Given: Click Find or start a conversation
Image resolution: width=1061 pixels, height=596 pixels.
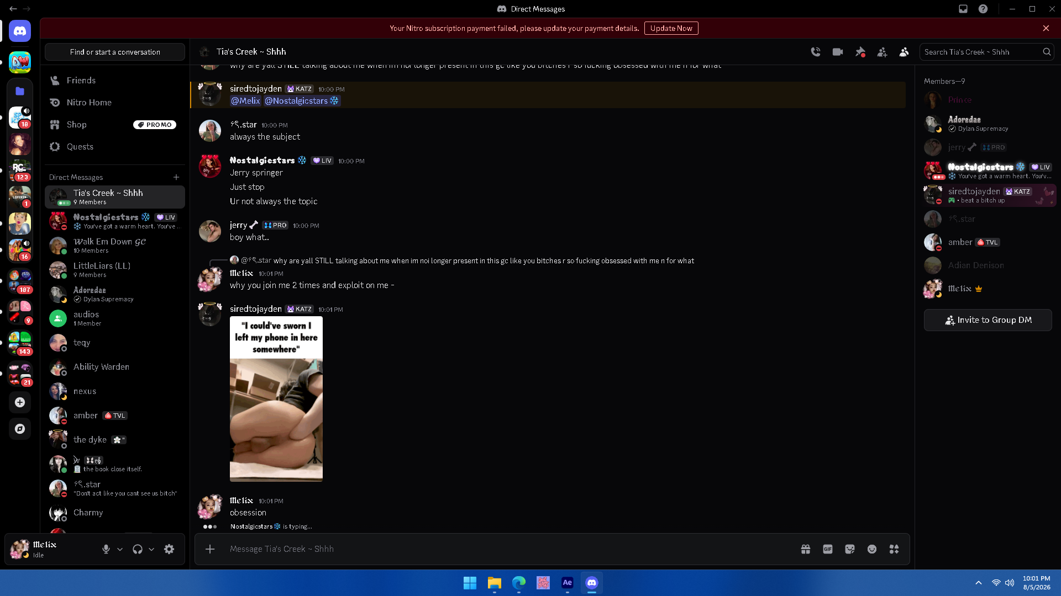Looking at the screenshot, I should [115, 52].
